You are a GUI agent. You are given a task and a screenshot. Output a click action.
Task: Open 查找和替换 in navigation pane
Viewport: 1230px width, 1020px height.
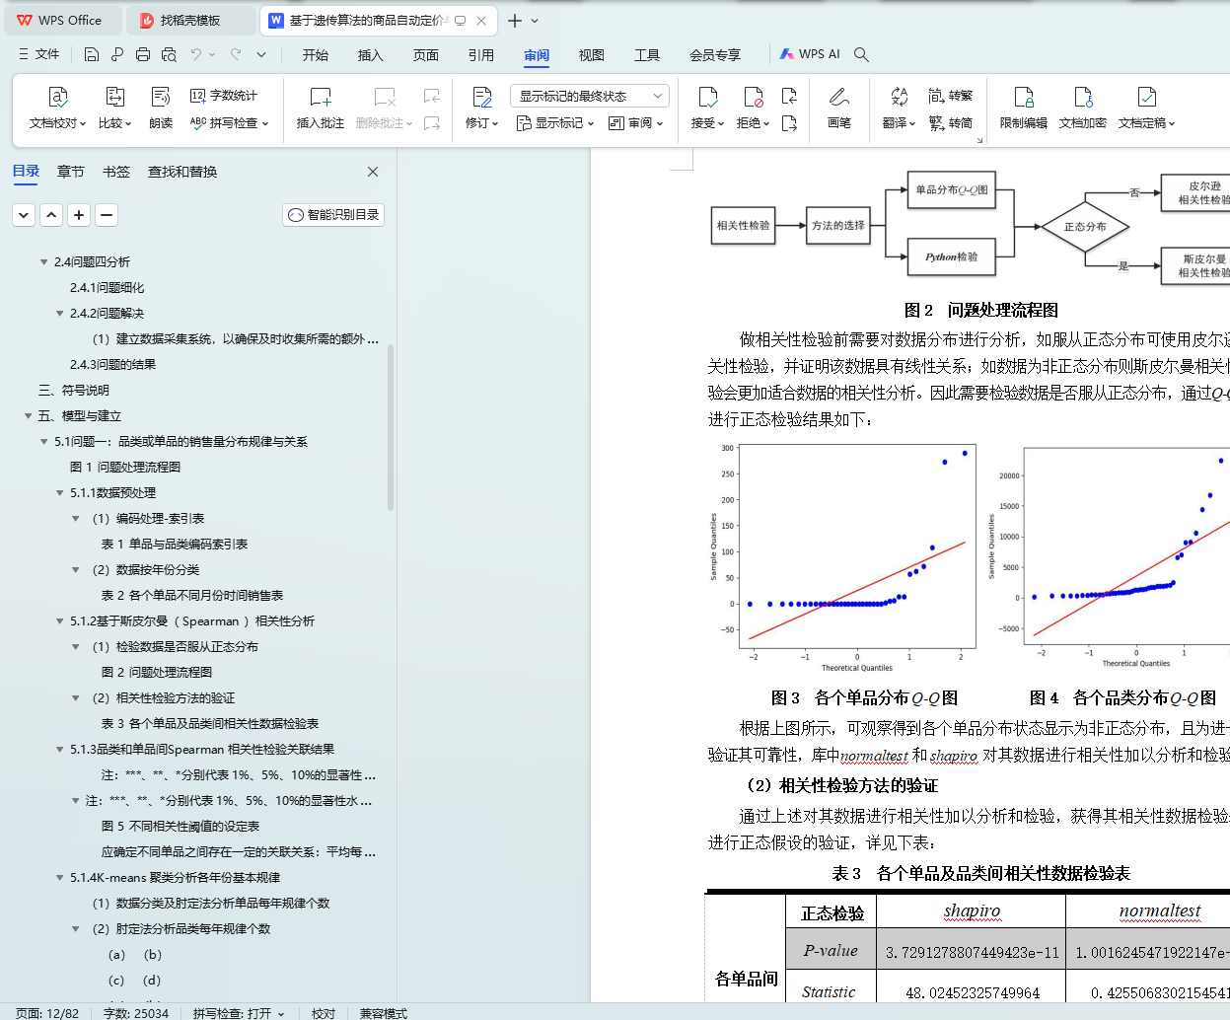pyautogui.click(x=182, y=172)
